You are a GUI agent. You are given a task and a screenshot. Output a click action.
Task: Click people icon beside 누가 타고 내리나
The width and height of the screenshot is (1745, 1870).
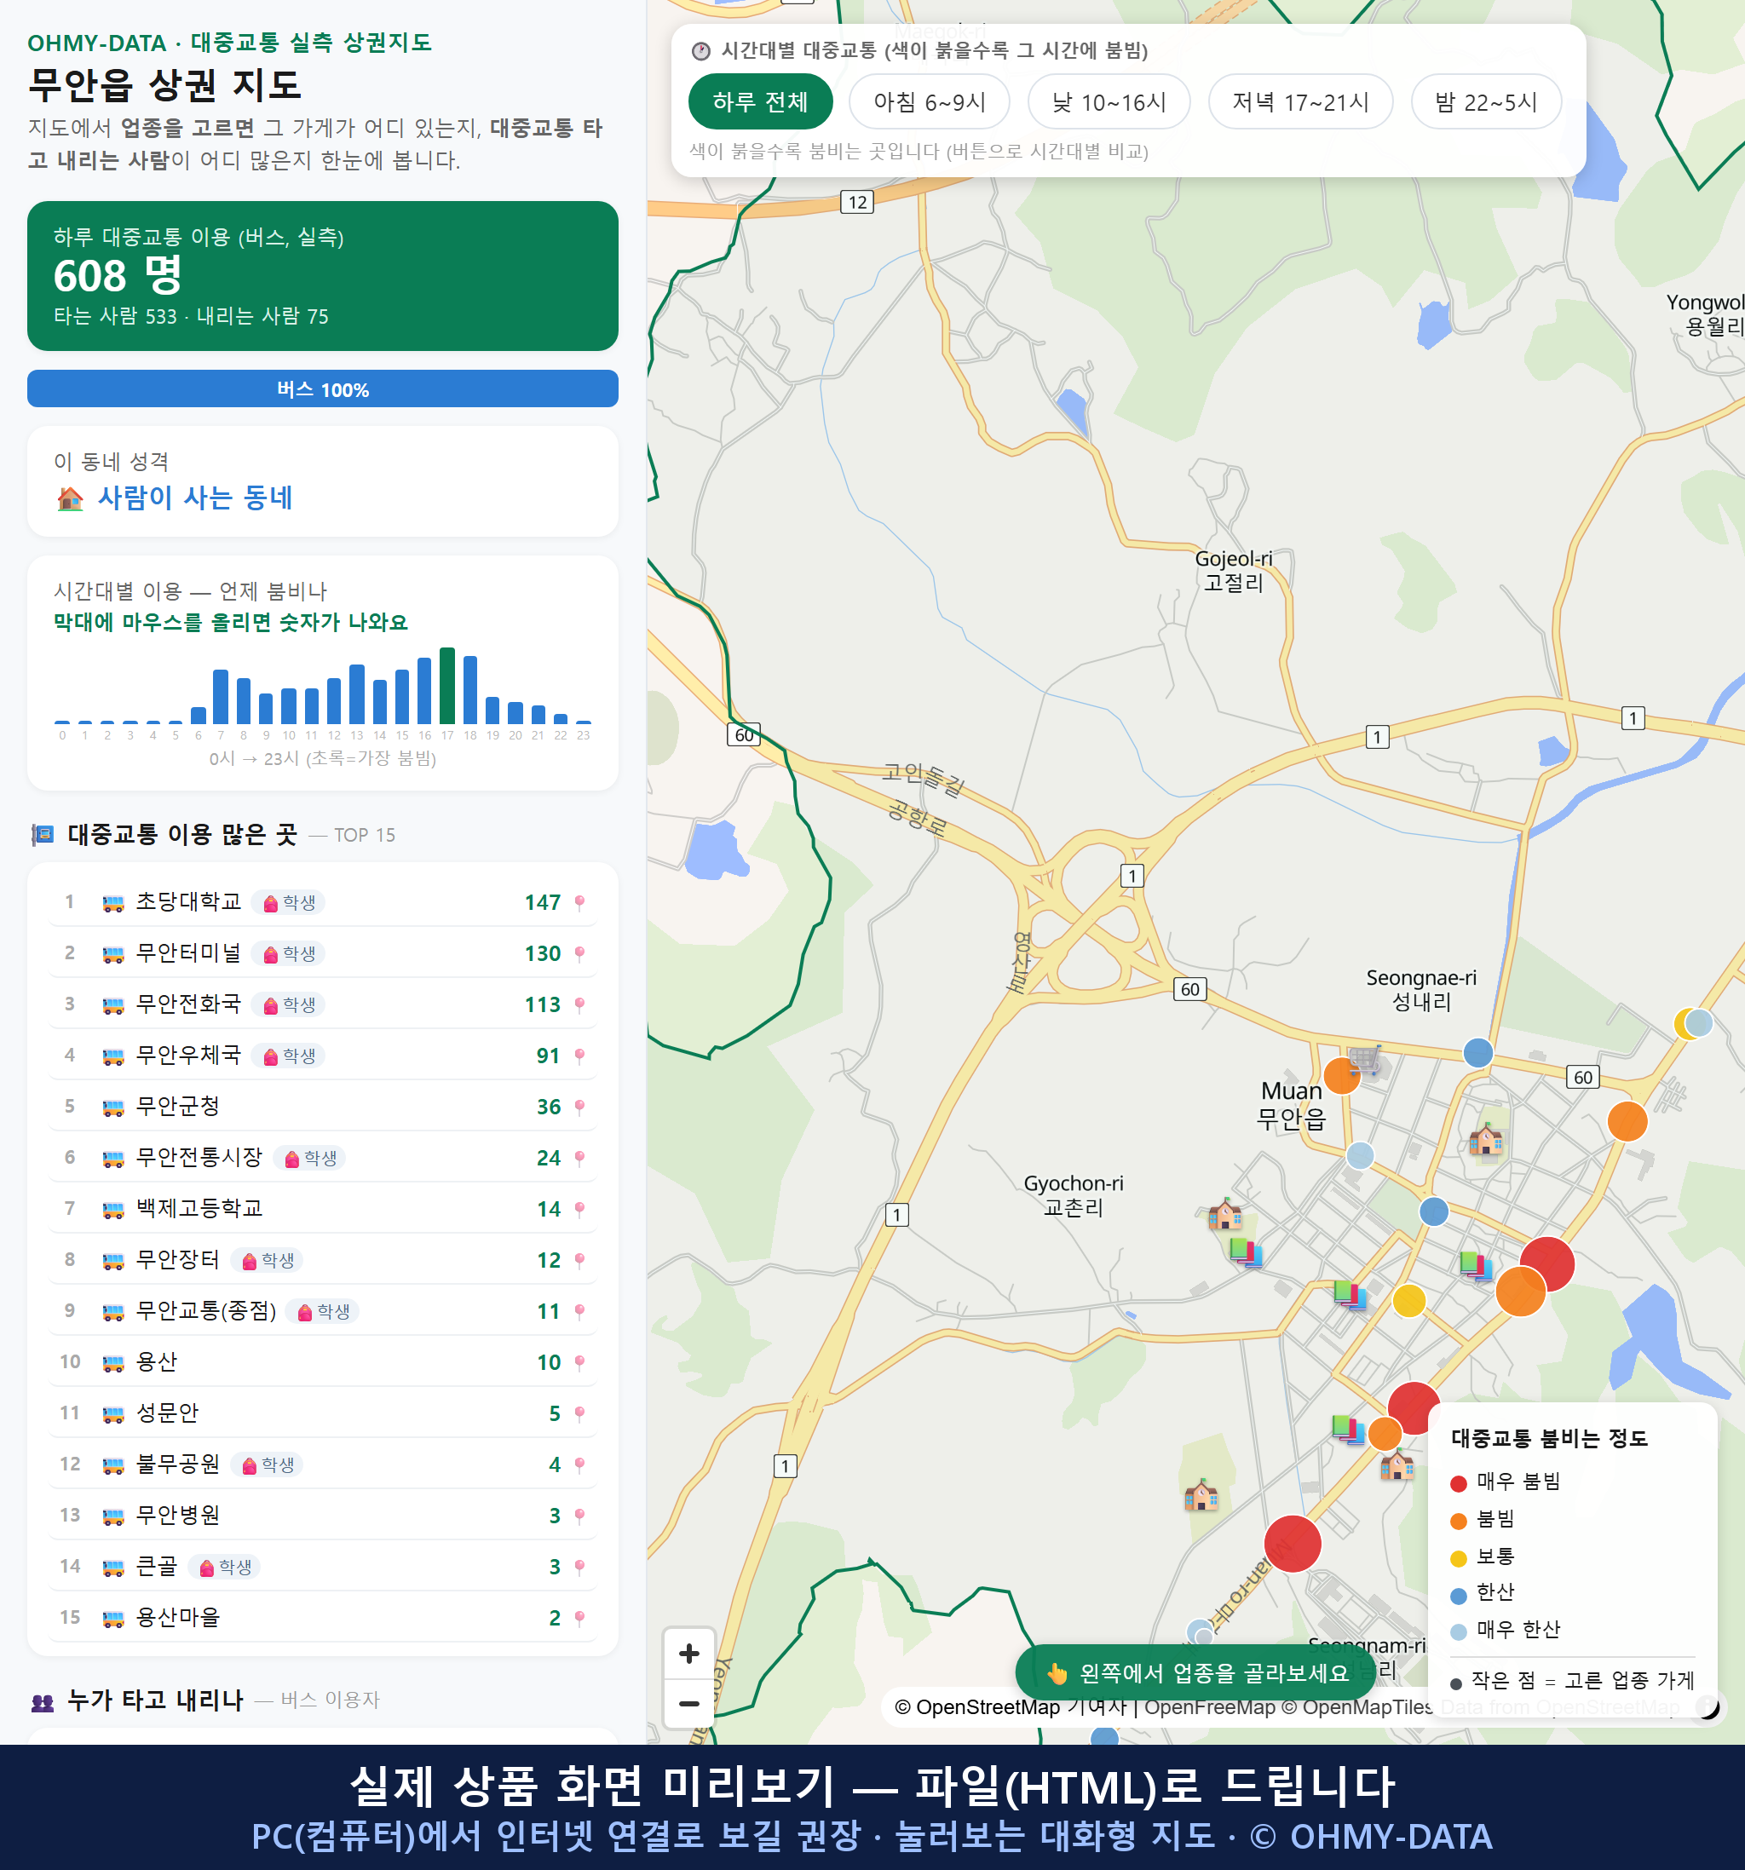pos(43,1700)
